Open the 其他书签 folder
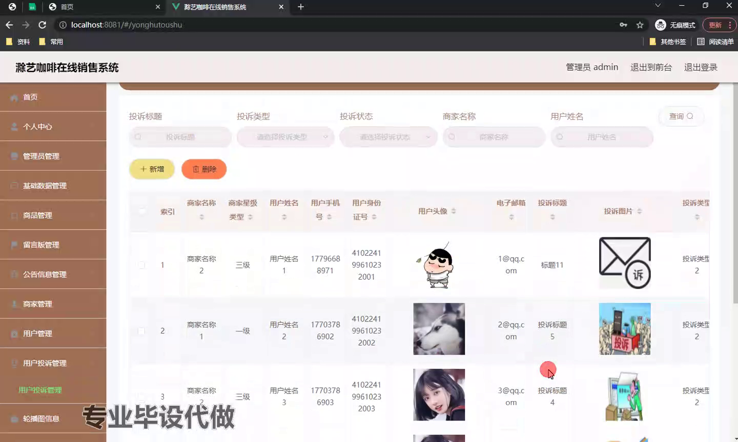738x442 pixels. tap(668, 41)
